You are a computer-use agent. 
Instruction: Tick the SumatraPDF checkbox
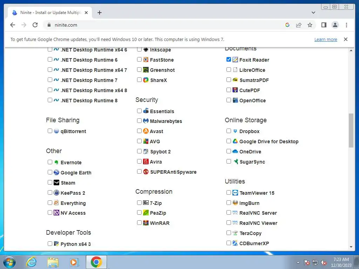tap(229, 80)
